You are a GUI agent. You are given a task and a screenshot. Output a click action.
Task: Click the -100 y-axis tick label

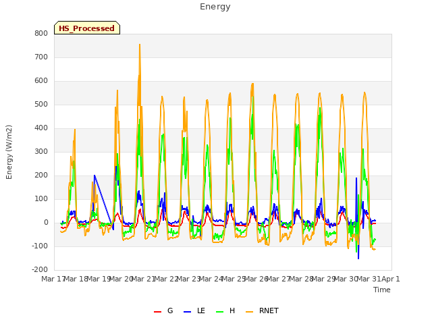(40, 246)
